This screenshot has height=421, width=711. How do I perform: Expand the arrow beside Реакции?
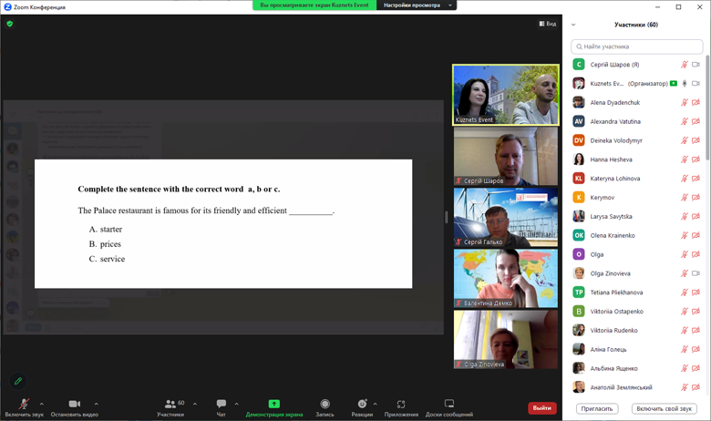375,404
